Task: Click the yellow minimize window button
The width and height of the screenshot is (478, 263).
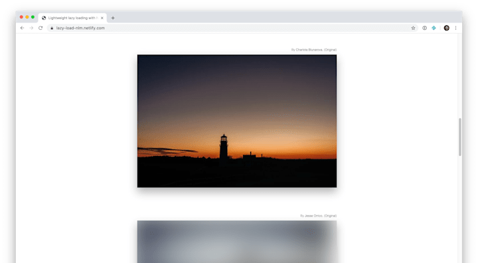Action: pos(27,17)
